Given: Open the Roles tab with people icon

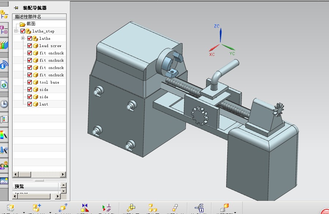Looking at the screenshot, I should click(x=4, y=165).
